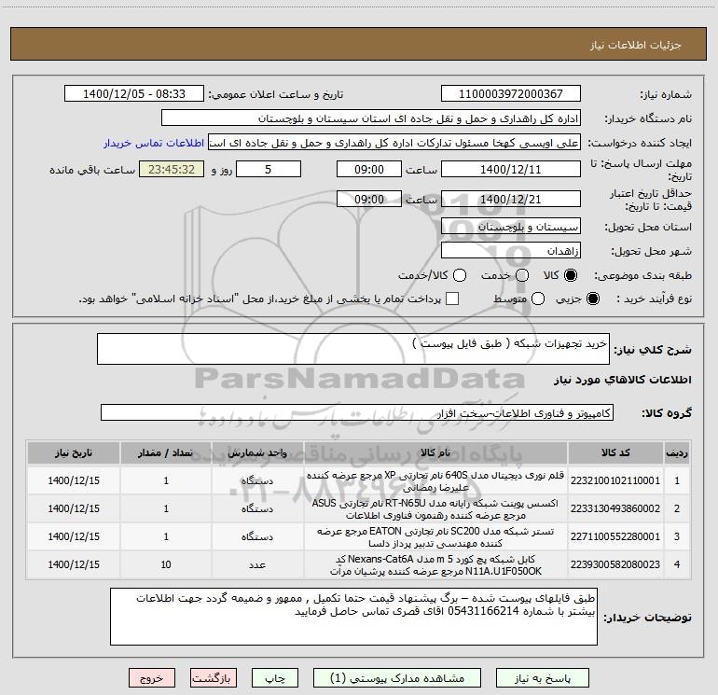Screen dimensions: 718x695
Task: Click the EATON SC200 network tester item
Action: [435, 536]
